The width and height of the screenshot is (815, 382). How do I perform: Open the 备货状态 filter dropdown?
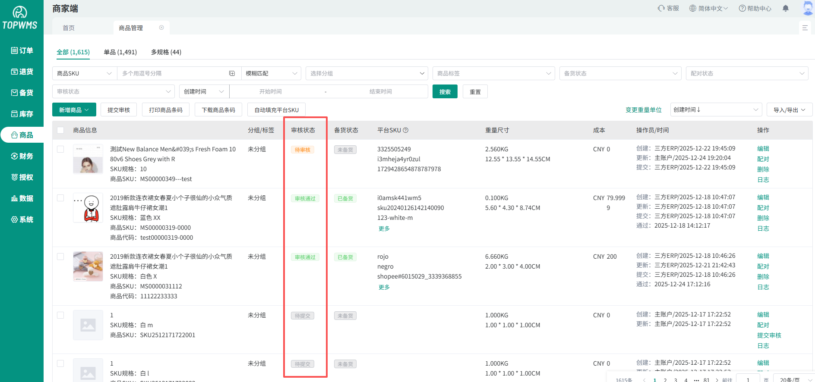620,73
